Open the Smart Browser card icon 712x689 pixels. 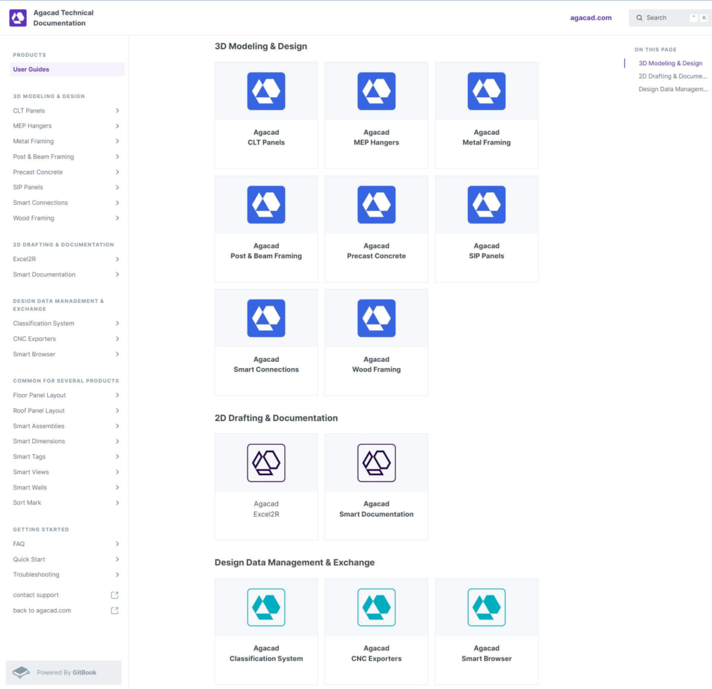click(486, 607)
